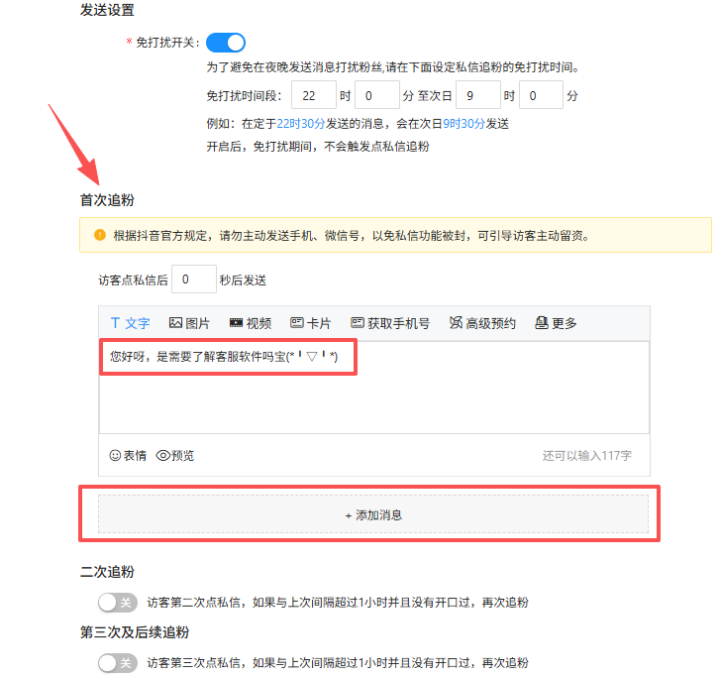Click the + 添加消息 button
Image resolution: width=721 pixels, height=675 pixels.
(x=373, y=515)
